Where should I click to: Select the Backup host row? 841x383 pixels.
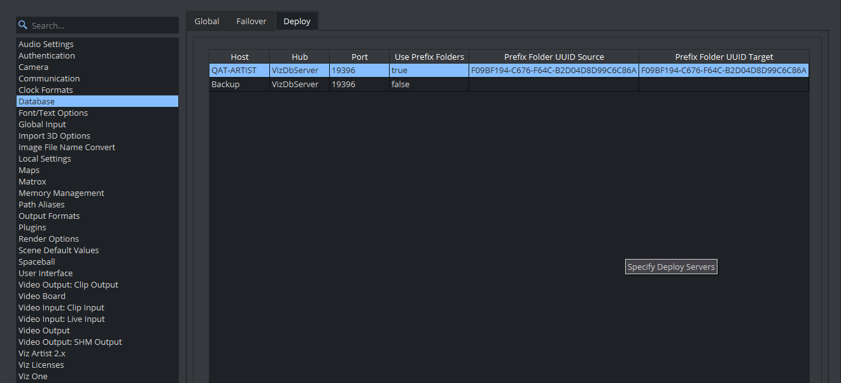pos(225,84)
